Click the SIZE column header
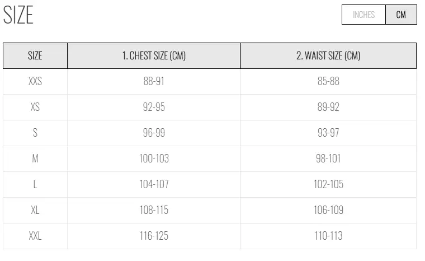The width and height of the screenshot is (425, 261). [x=35, y=56]
